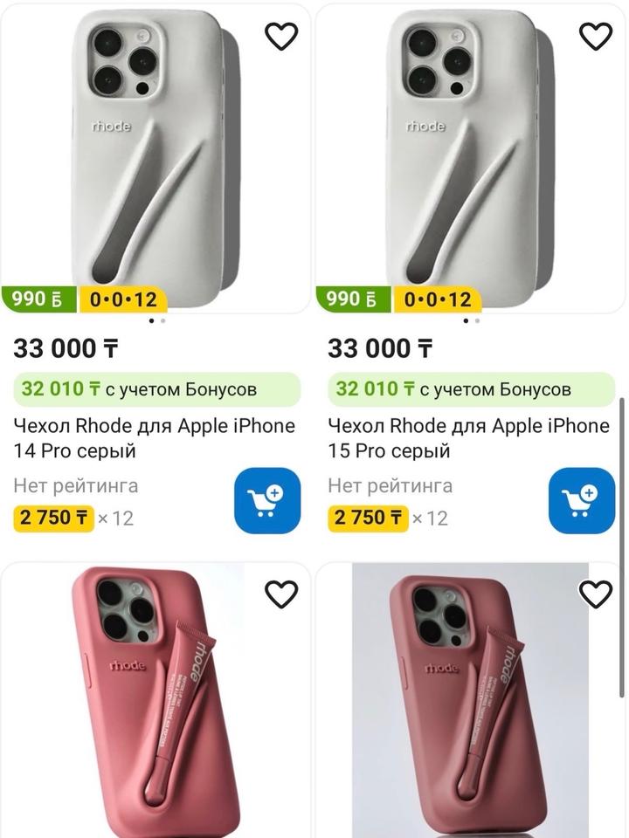Tap heart on right pink Rhode case
Viewport: 629px width, 838px height.
pyautogui.click(x=596, y=594)
